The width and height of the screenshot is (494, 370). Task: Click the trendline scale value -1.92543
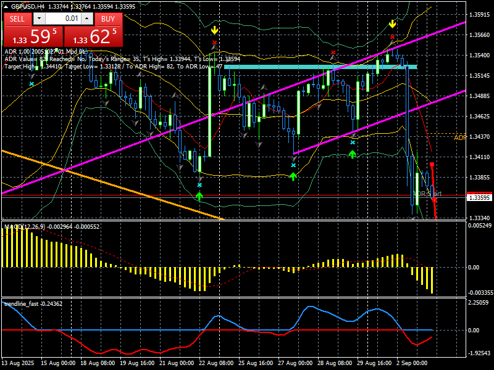tap(479, 353)
